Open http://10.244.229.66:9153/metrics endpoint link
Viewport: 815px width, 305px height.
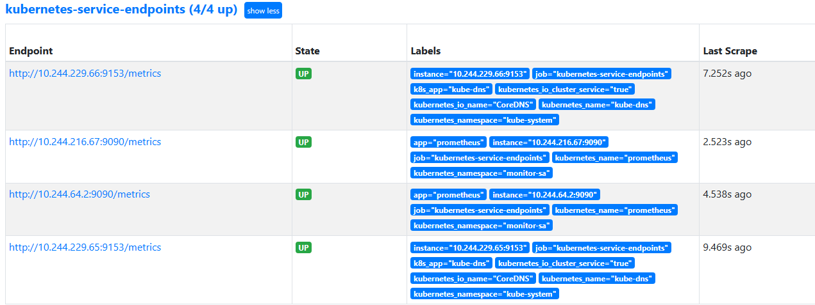(x=85, y=74)
